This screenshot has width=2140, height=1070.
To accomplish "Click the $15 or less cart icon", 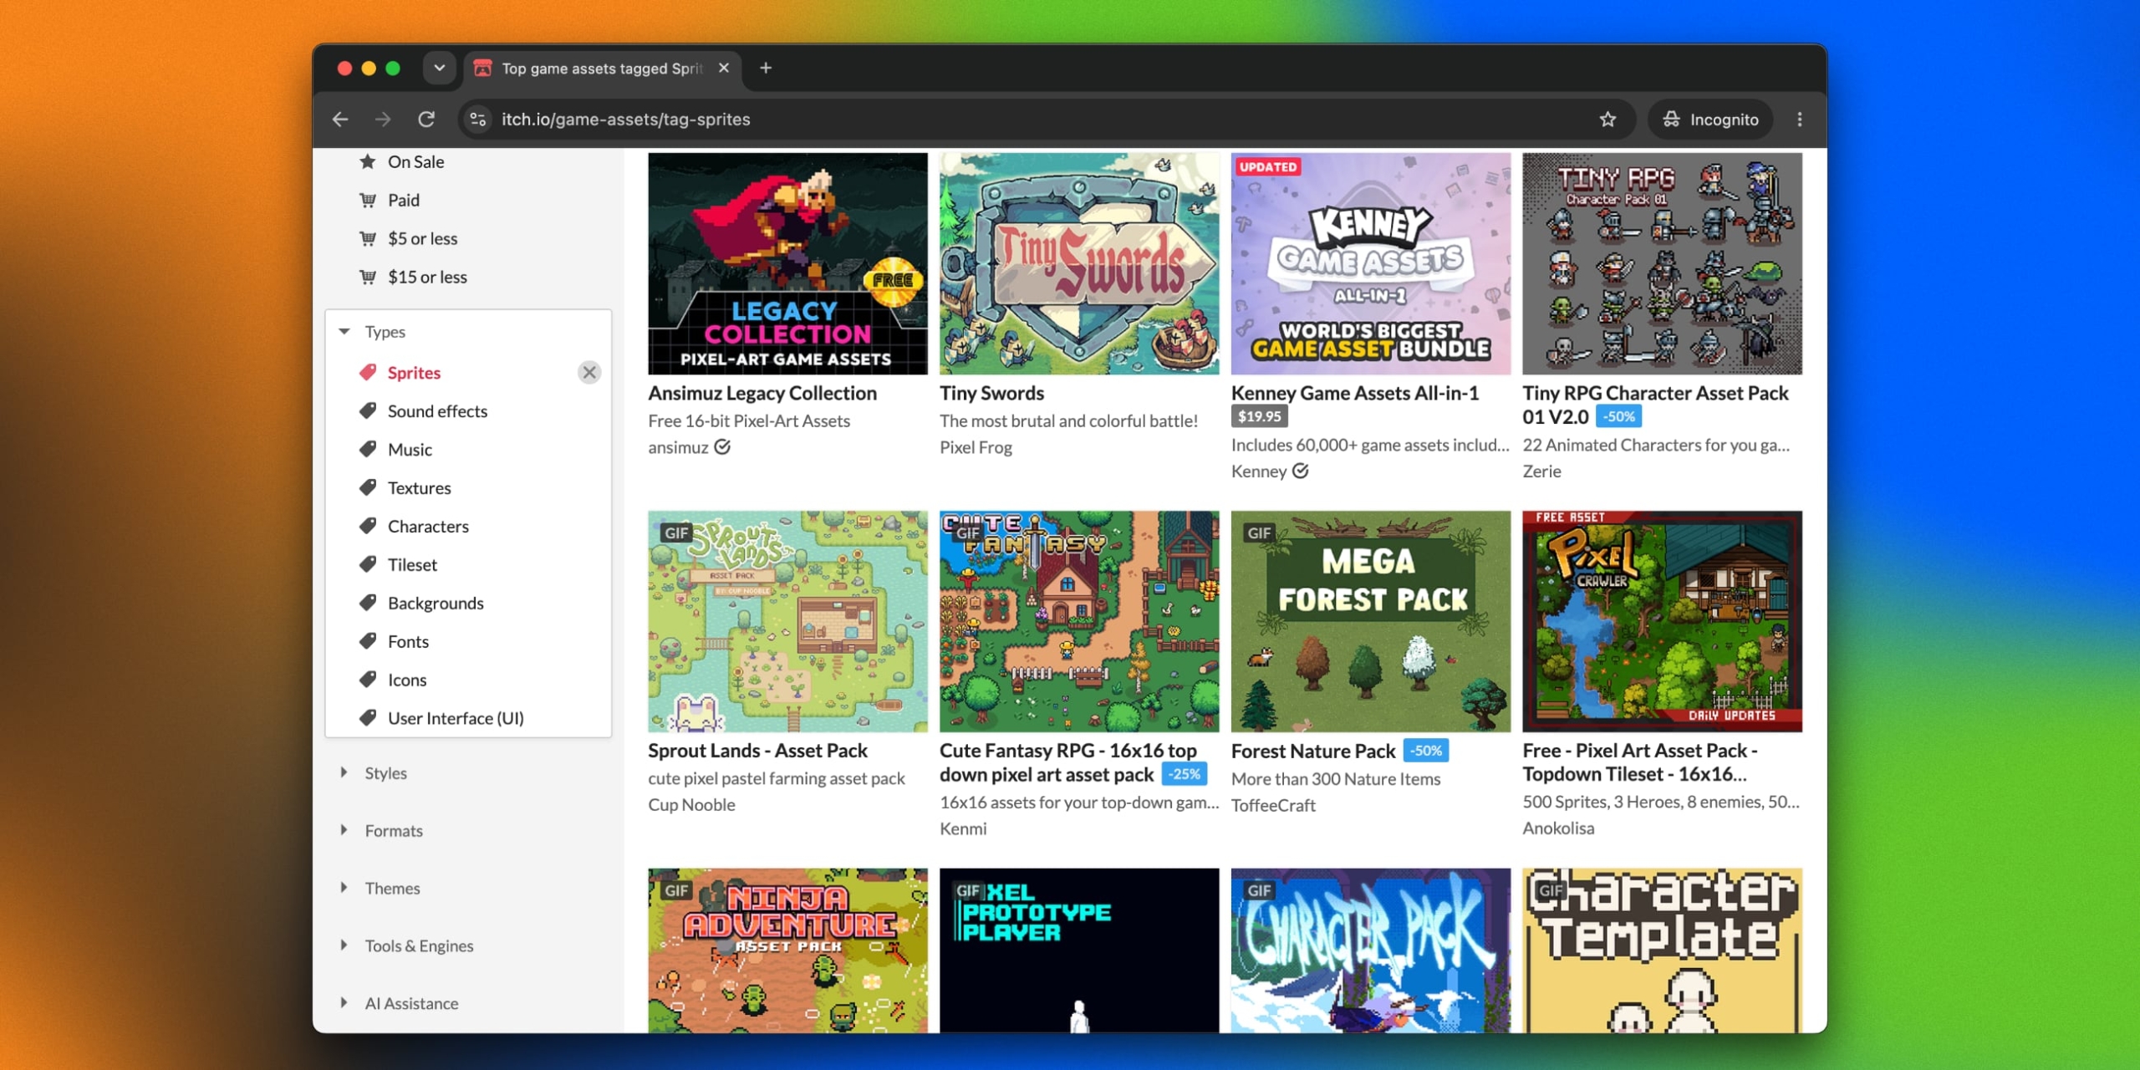I will 368,278.
